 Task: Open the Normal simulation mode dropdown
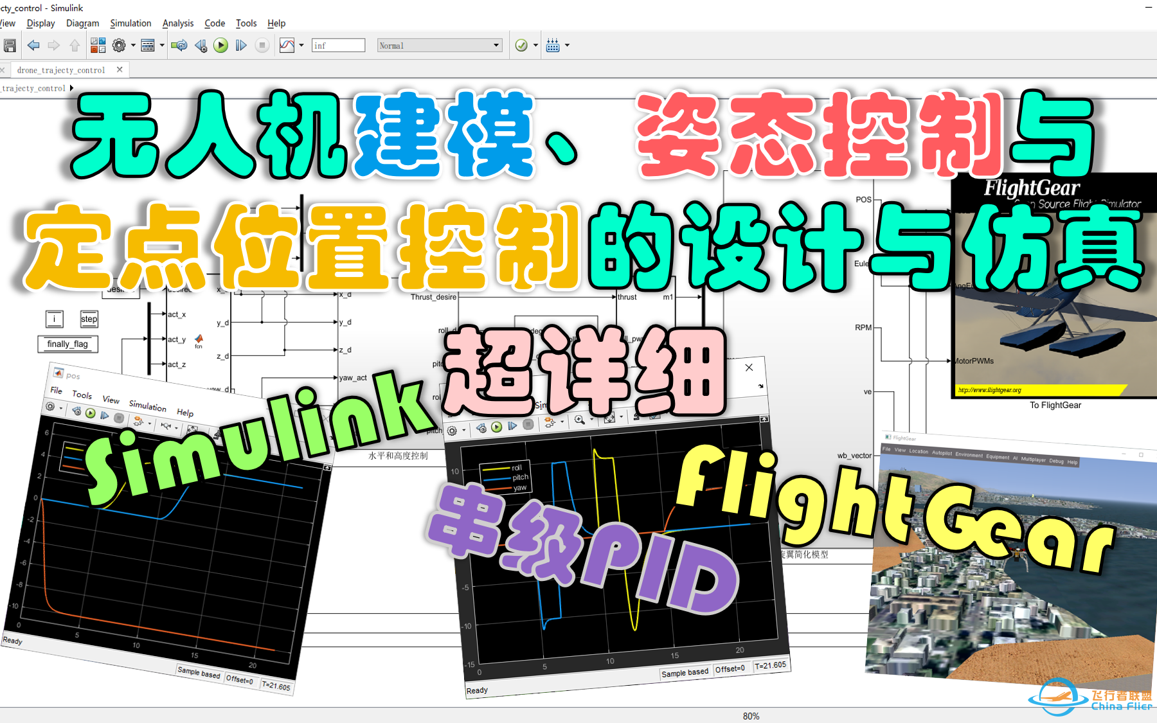(440, 46)
